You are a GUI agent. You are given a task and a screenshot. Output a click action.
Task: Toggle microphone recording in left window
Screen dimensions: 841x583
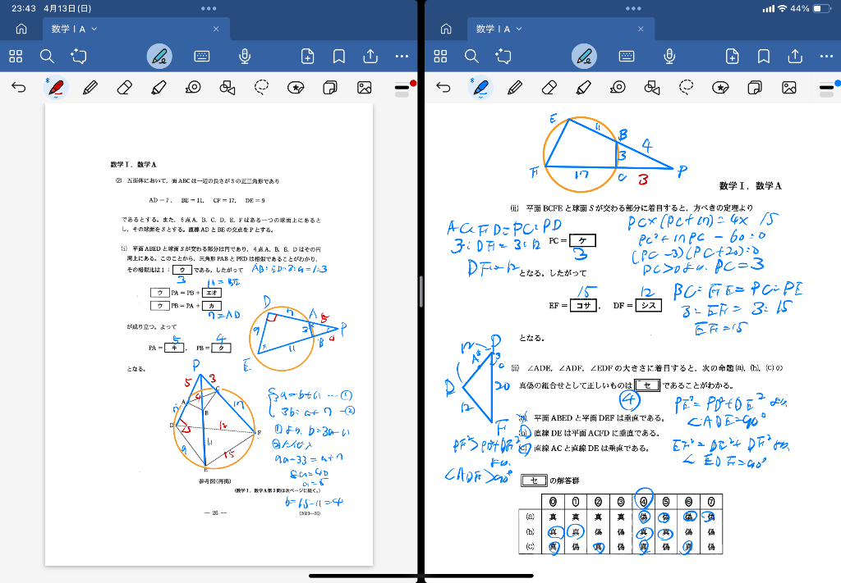pyautogui.click(x=244, y=56)
